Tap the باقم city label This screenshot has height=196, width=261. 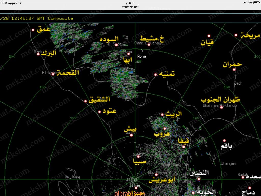[x=226, y=146]
